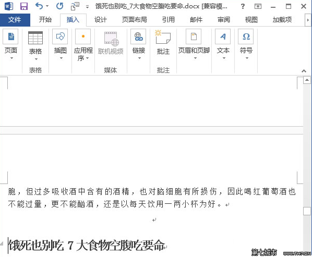This screenshot has height=257, width=312.
Task: Open the 文件 (File) menu
Action: (x=15, y=20)
